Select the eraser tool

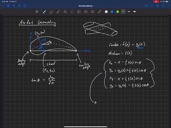coord(51,12)
